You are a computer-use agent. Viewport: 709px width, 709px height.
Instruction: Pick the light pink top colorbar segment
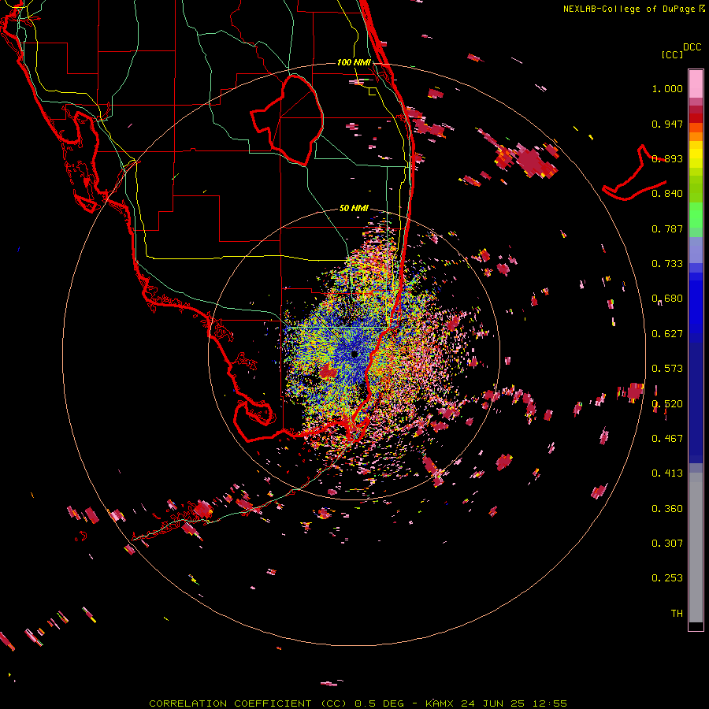(696, 84)
